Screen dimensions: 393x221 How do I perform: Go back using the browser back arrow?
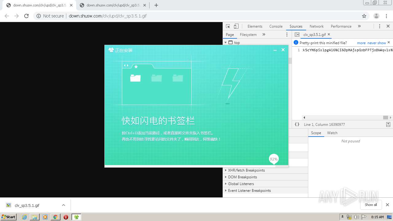(7, 16)
